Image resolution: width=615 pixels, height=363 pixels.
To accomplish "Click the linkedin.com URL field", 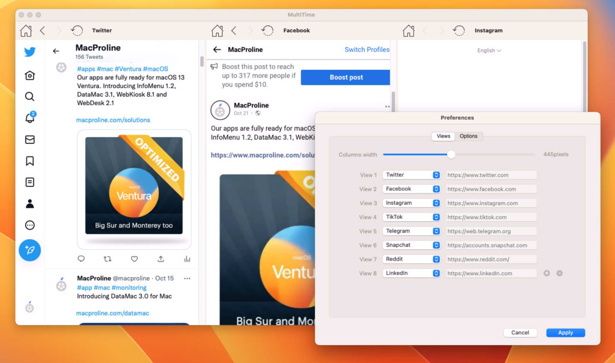I will click(490, 273).
